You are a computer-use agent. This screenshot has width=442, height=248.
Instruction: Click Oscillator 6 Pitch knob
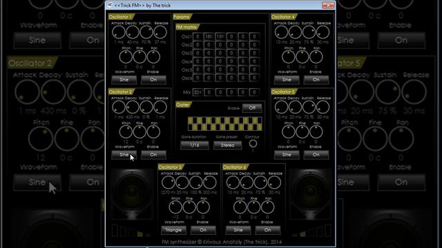(x=240, y=207)
